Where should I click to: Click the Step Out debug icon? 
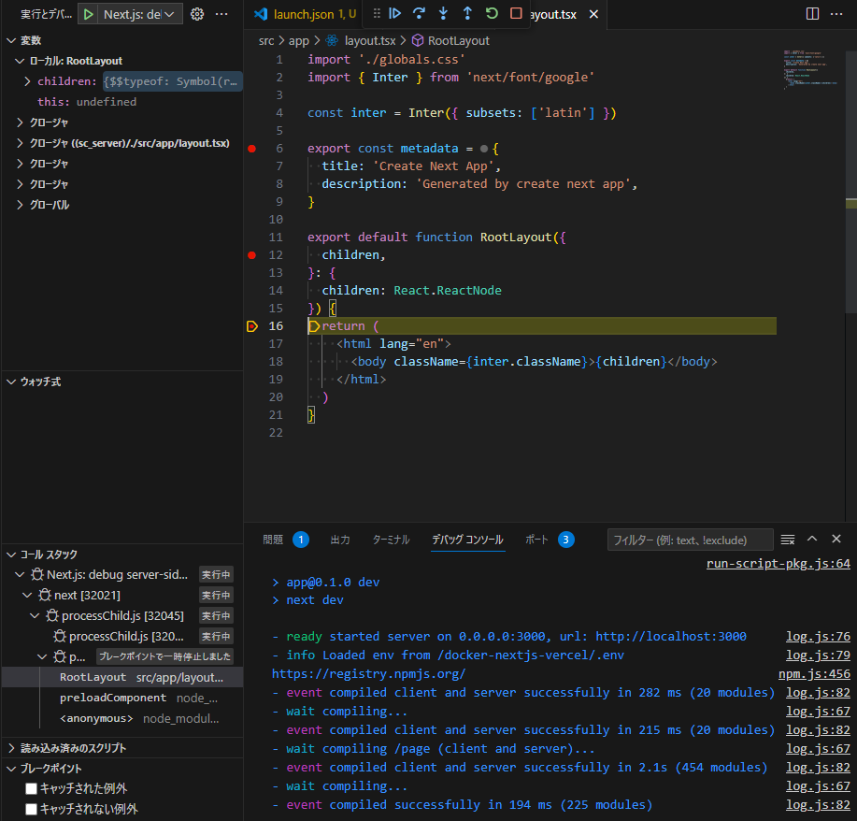coord(467,14)
